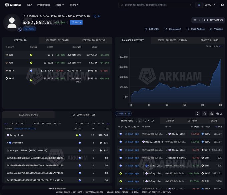Select the OUT direction filter
The width and height of the screenshot is (227, 195).
click(17, 124)
